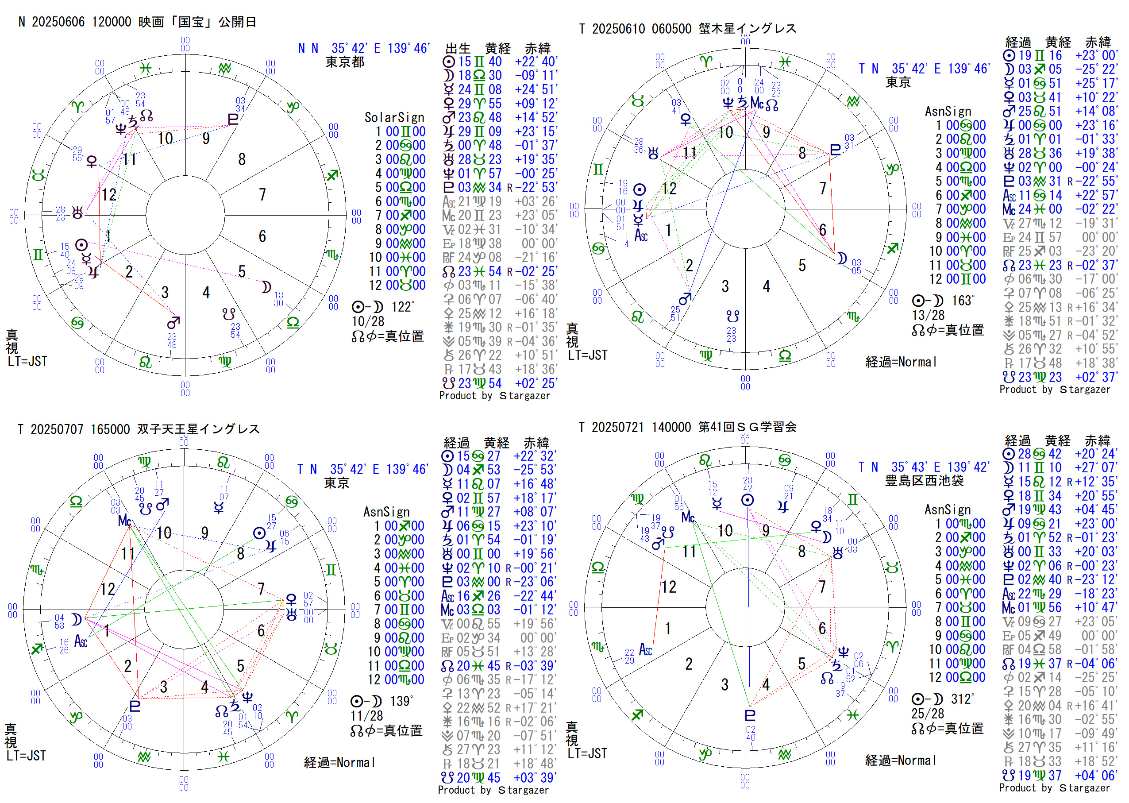Click the Mc marker in the 双子天王星イングレス chart wheel

pos(124,521)
